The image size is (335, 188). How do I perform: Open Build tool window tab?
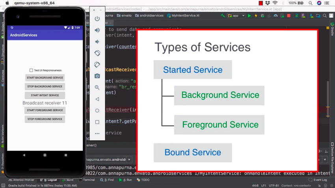[68, 180]
